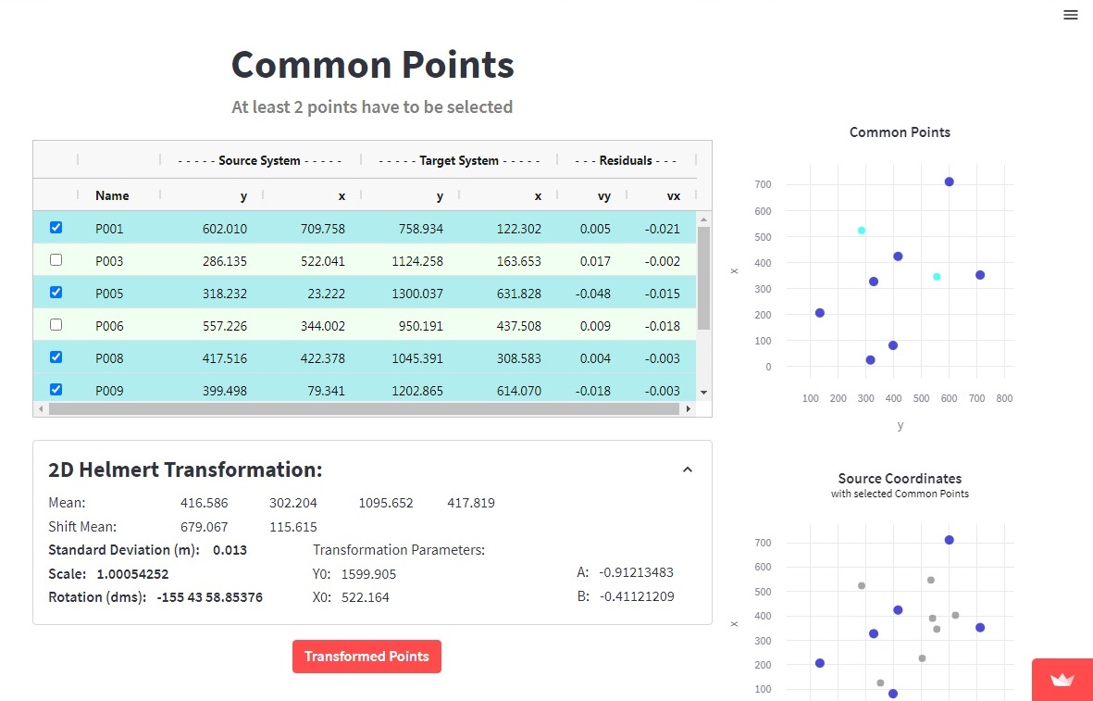Click the topmost blue point in Common Points chart
This screenshot has height=701, width=1093.
(x=949, y=182)
